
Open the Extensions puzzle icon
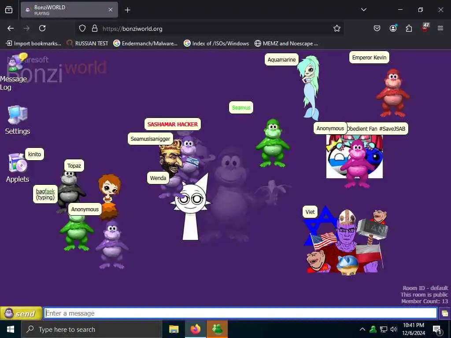[x=409, y=28]
